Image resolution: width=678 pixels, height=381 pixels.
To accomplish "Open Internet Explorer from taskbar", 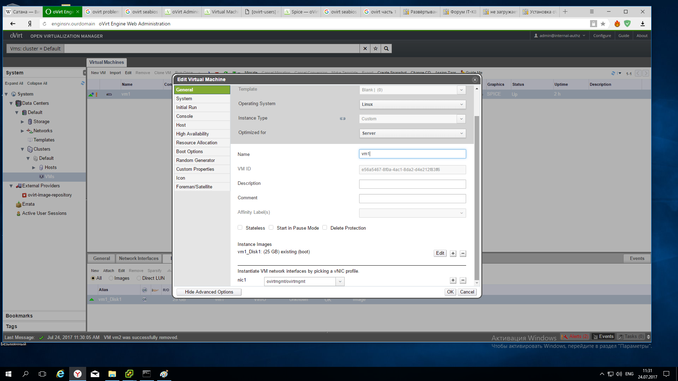I will (60, 374).
